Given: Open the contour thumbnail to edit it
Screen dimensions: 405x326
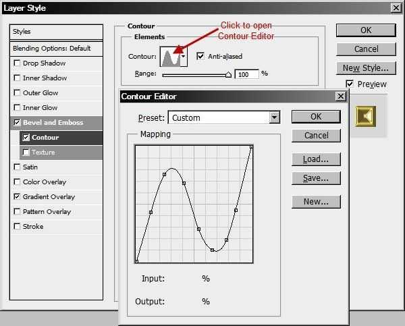Looking at the screenshot, I should 171,57.
